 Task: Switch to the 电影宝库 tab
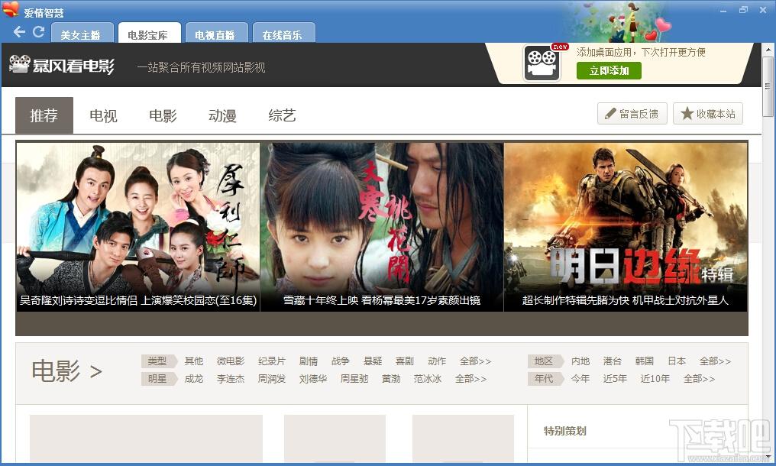coord(149,34)
